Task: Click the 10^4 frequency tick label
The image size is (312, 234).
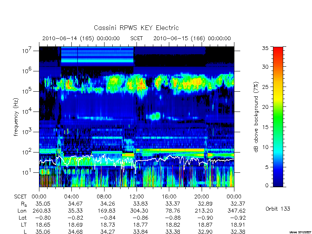Action: point(27,112)
